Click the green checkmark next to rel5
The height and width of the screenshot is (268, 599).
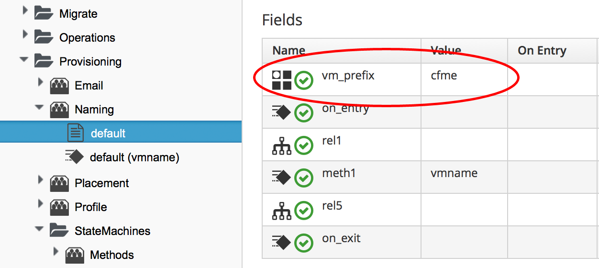pyautogui.click(x=303, y=211)
